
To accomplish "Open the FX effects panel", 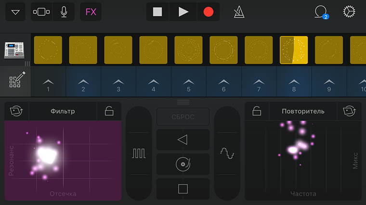I will 91,12.
